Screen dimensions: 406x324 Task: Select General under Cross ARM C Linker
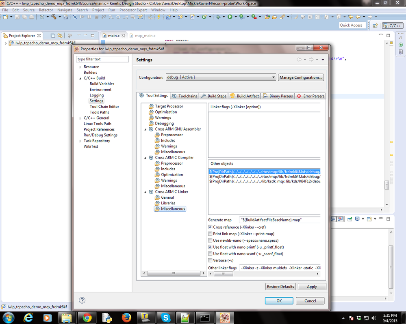167,197
